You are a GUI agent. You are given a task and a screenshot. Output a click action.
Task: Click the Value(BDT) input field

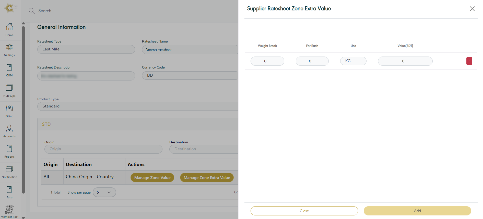pyautogui.click(x=405, y=61)
